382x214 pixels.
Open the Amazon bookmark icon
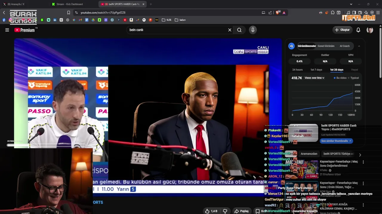point(131,20)
